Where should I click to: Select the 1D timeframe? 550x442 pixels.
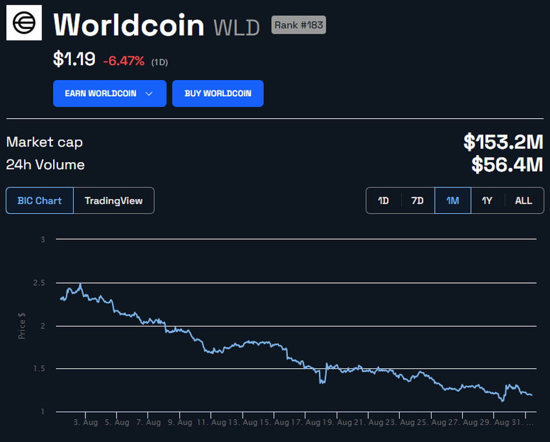pos(383,200)
